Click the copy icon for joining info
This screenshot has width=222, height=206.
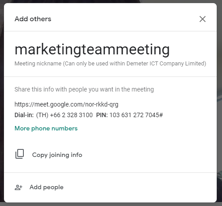(x=19, y=154)
